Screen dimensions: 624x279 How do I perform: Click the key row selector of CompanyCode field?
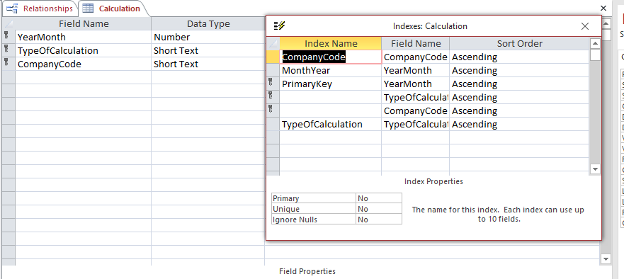(x=8, y=64)
